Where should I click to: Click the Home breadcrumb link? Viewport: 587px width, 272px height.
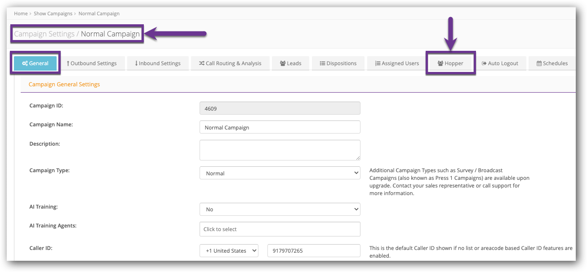(x=21, y=13)
